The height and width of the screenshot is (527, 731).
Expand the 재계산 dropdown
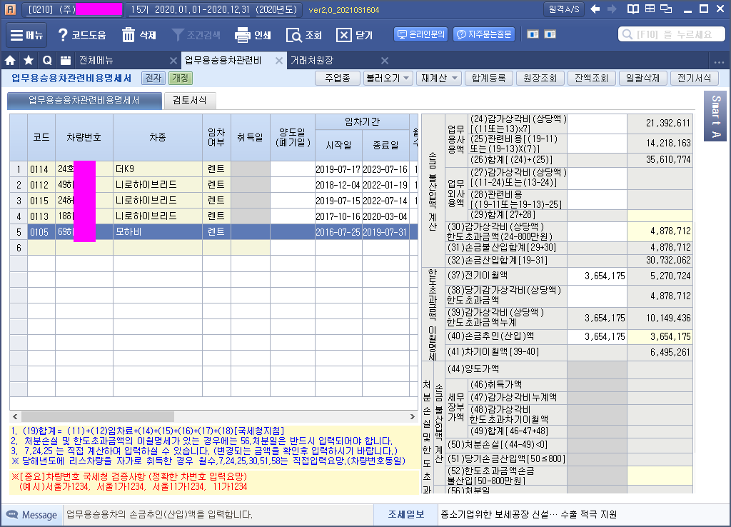click(x=438, y=79)
